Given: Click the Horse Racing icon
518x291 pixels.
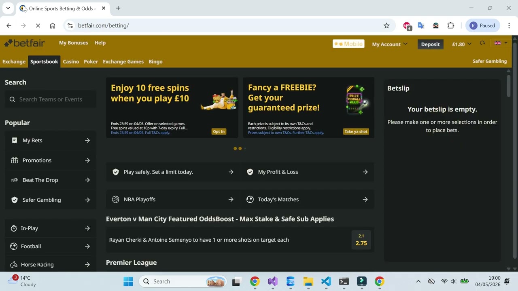Looking at the screenshot, I should tap(13, 264).
